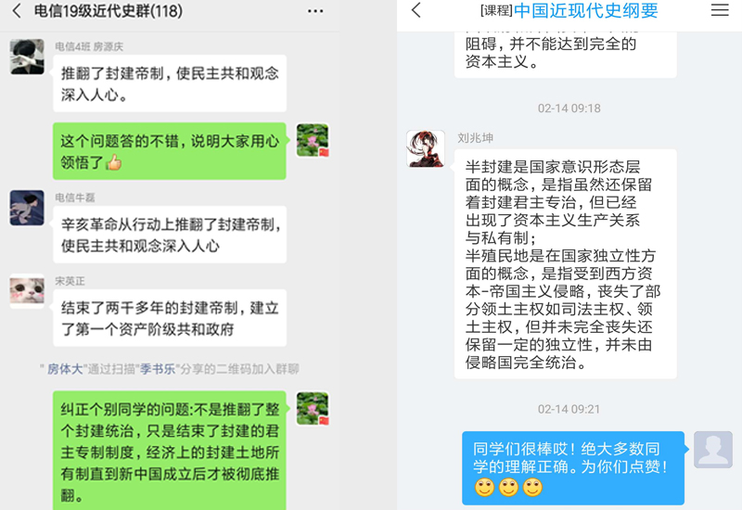Select the 半封建是国家意识形态 message bubble
The width and height of the screenshot is (742, 510).
coord(566,264)
